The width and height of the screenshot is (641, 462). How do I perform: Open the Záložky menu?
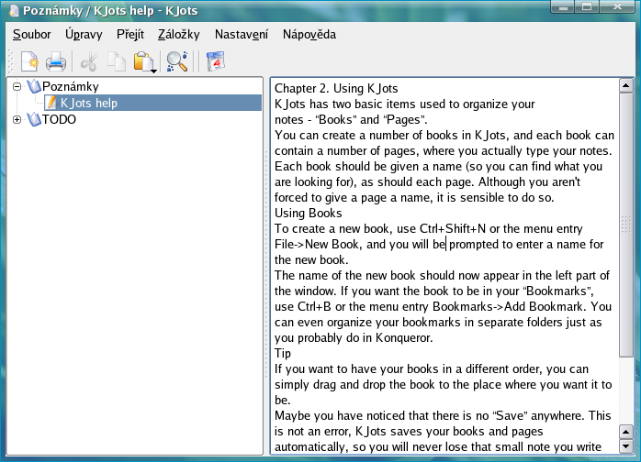click(x=179, y=34)
